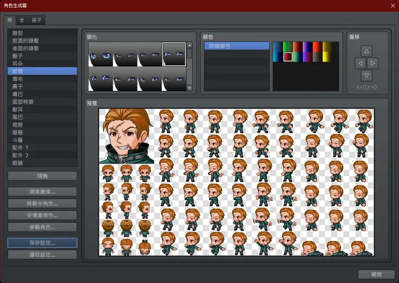Select 眼睛顏色 in the color list
Screen dimensions: 399x283
click(236, 46)
